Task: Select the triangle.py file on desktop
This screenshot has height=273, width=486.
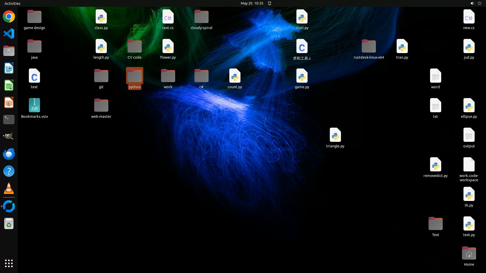Action: (335, 135)
